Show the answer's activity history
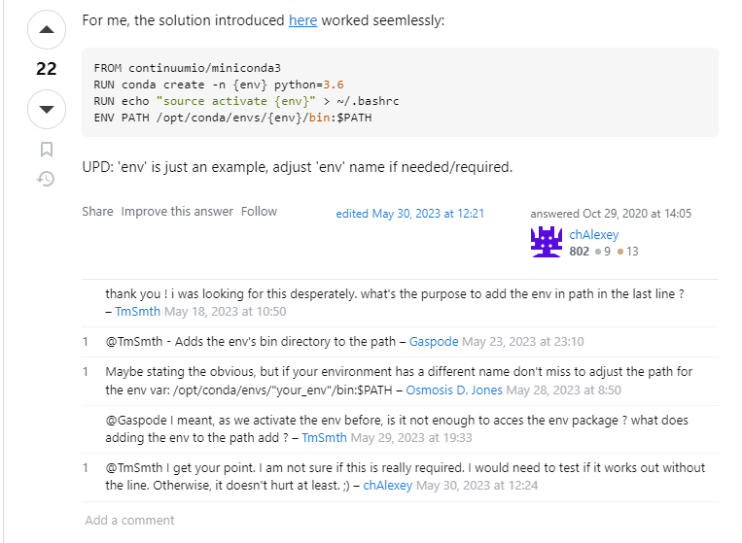 pyautogui.click(x=46, y=179)
